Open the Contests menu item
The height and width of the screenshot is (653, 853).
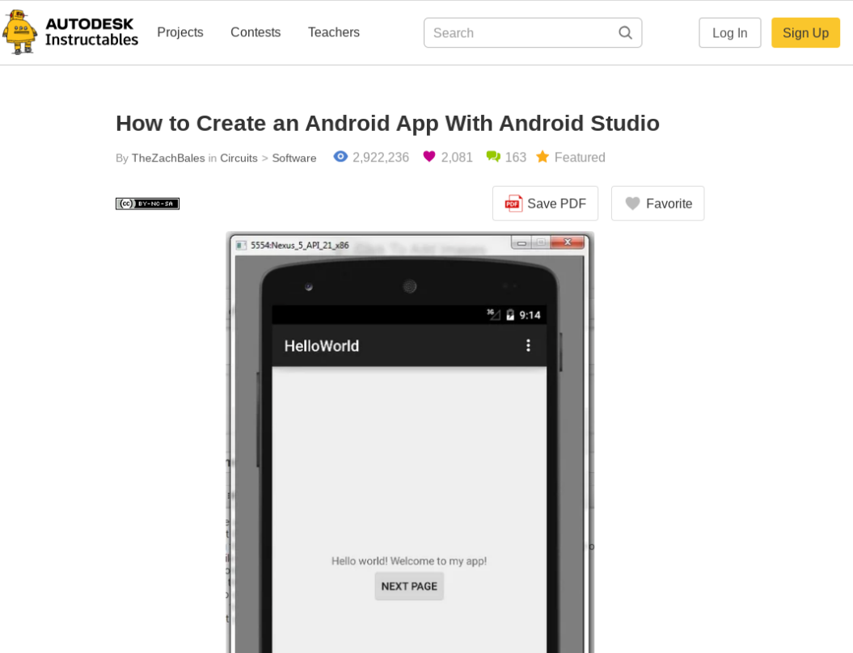click(255, 32)
